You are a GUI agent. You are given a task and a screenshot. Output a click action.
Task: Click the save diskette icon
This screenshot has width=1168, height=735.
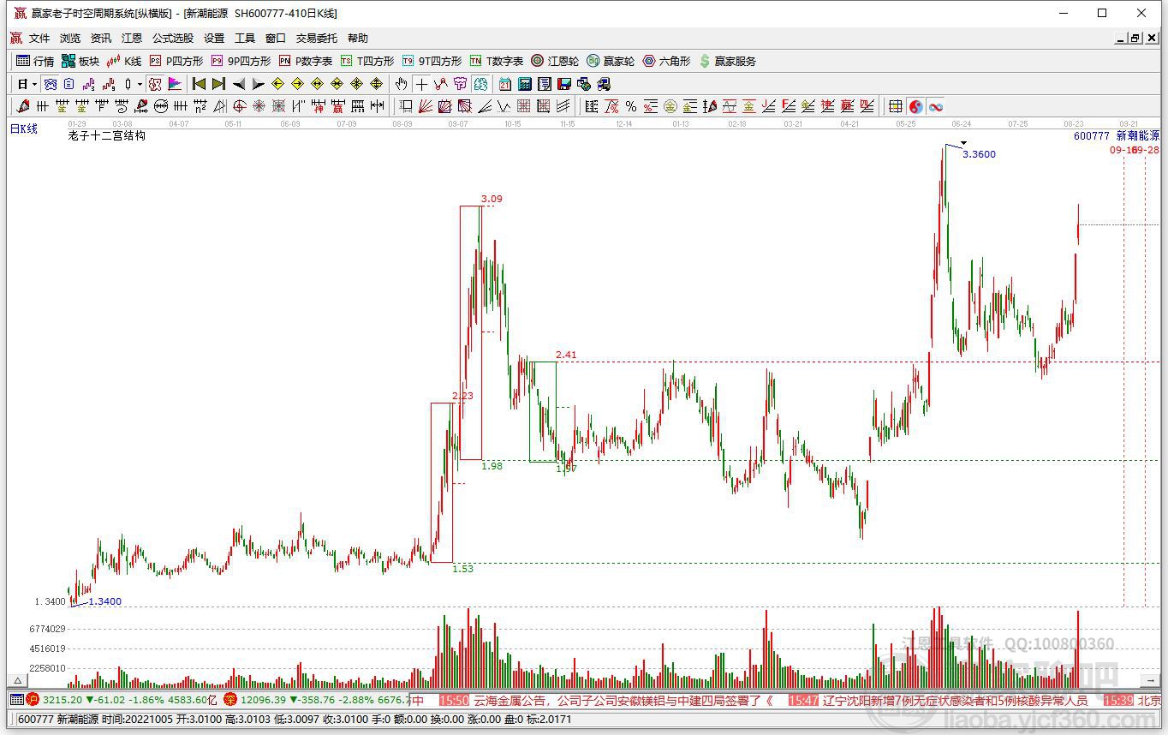click(564, 84)
